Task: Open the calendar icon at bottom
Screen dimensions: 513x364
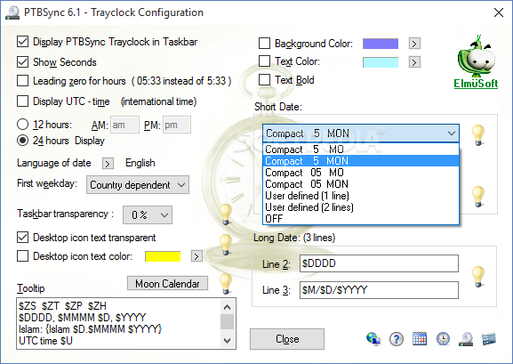Action: coord(420,339)
